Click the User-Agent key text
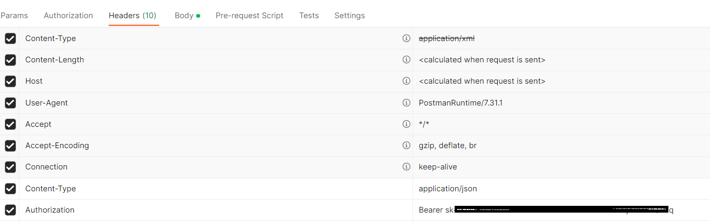710x223 pixels. coord(46,103)
